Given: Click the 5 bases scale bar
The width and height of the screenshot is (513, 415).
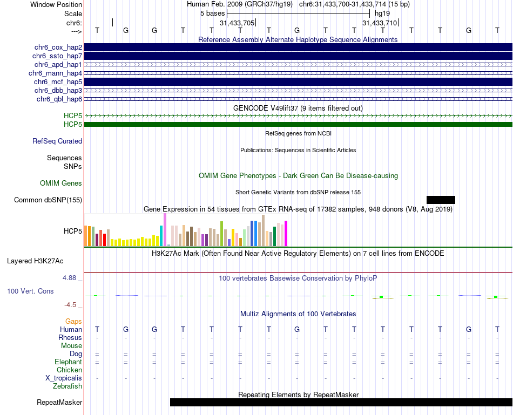Looking at the screenshot, I should (x=298, y=13).
